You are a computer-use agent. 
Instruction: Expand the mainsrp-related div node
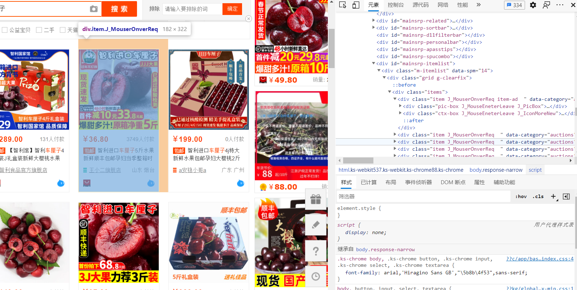point(373,21)
